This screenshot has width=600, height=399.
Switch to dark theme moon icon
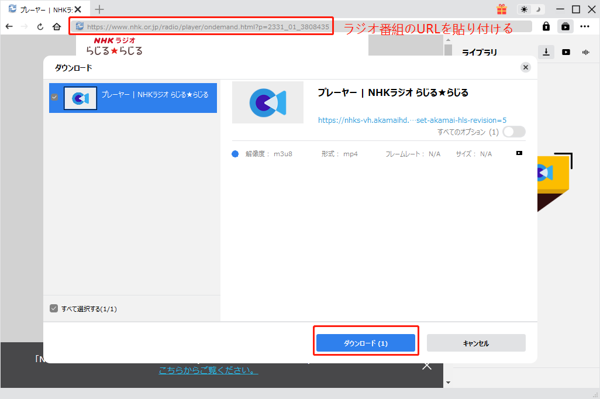537,9
